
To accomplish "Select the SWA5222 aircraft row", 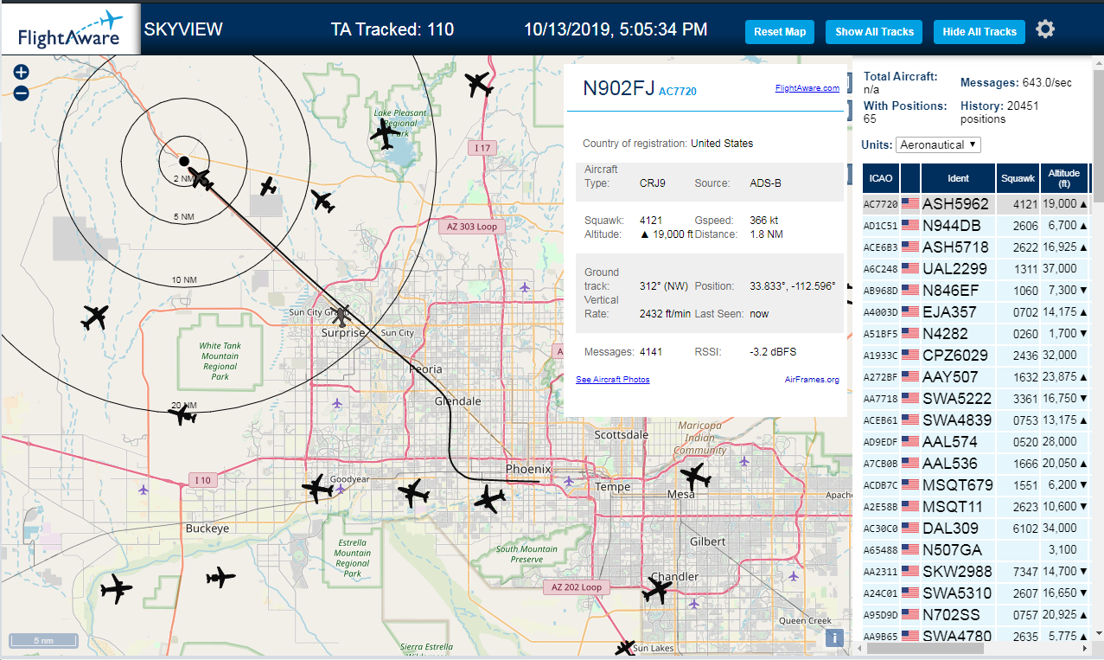I will 976,399.
